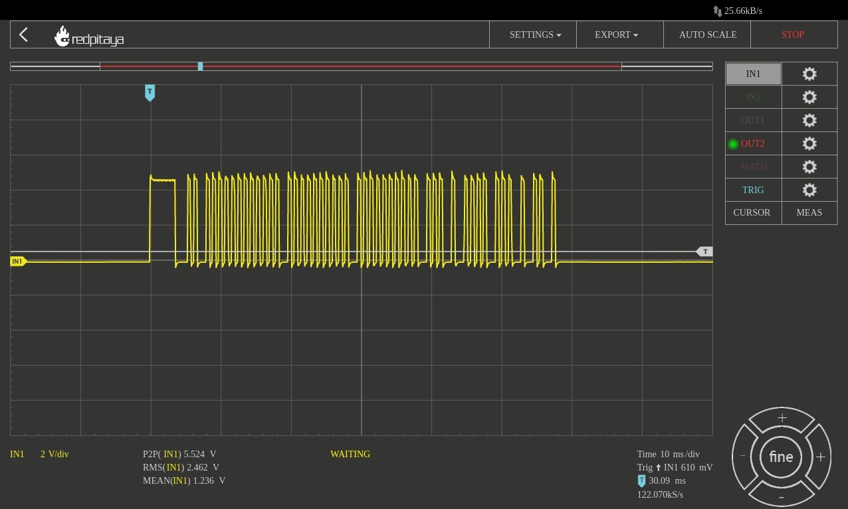Click the Red Pitaya logo
This screenshot has height=509, width=848.
coord(89,36)
